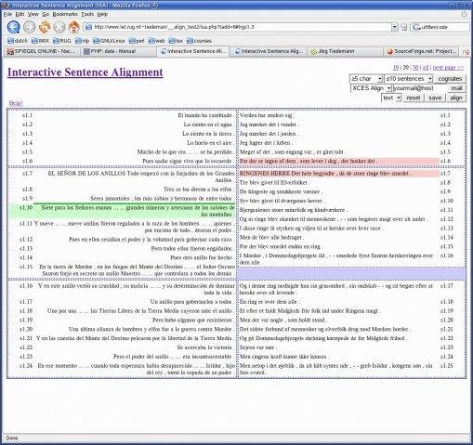Click the Go button beside the address bar
Screen dimensions: 473x445
point(403,27)
